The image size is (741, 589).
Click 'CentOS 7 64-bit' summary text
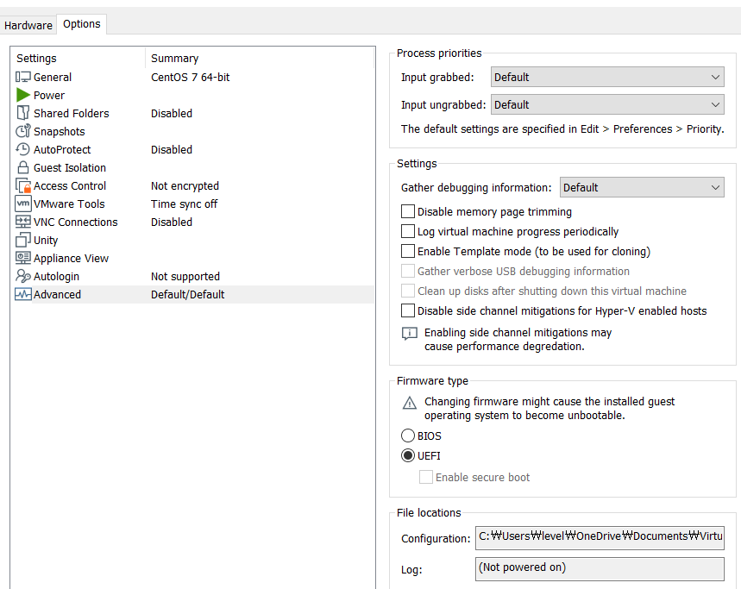[x=190, y=77]
